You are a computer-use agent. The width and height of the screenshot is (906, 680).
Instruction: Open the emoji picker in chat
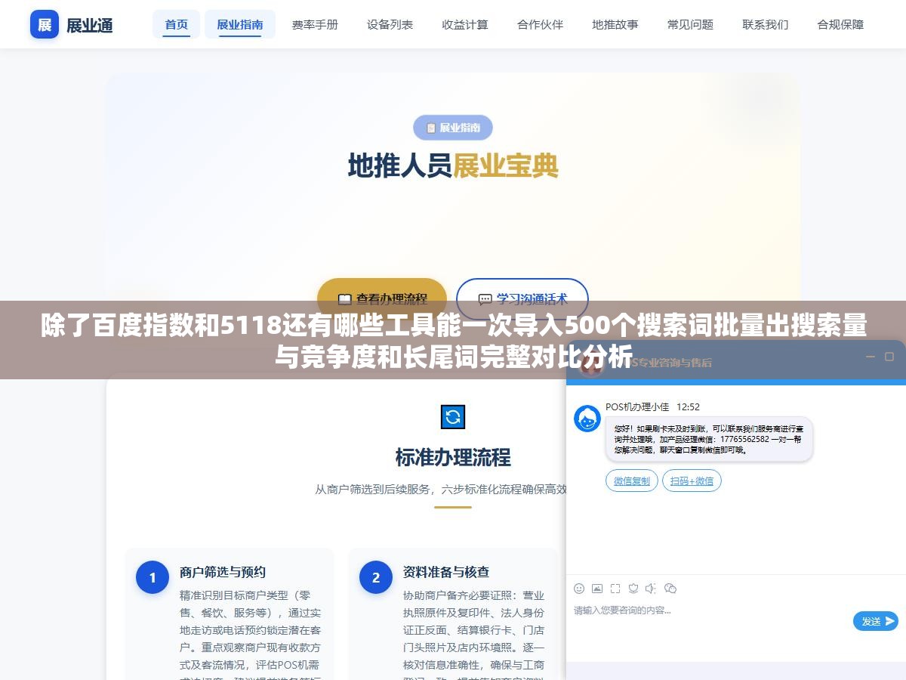579,588
